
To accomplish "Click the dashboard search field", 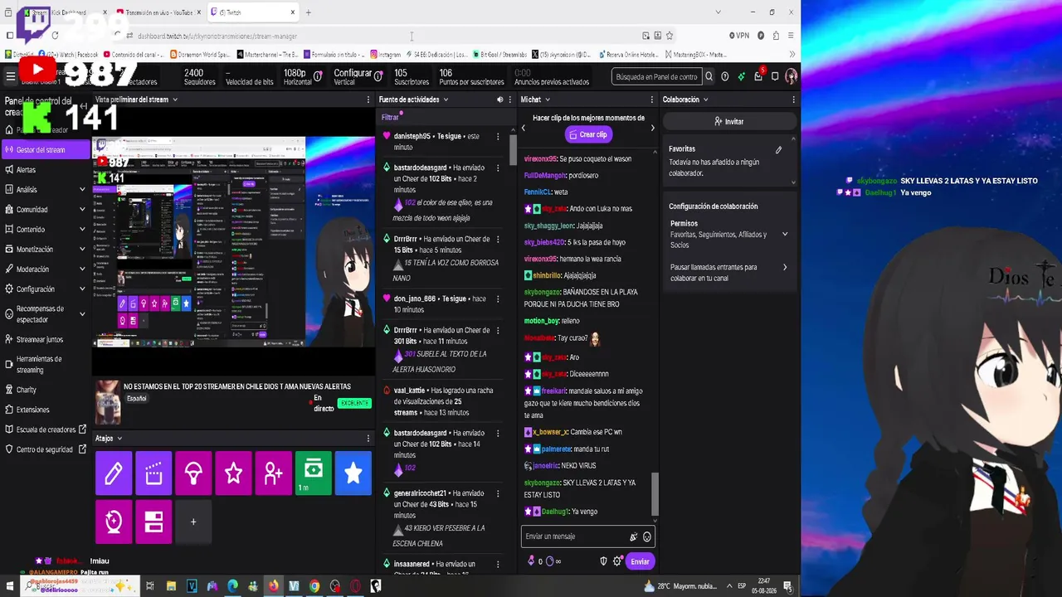I will (655, 76).
